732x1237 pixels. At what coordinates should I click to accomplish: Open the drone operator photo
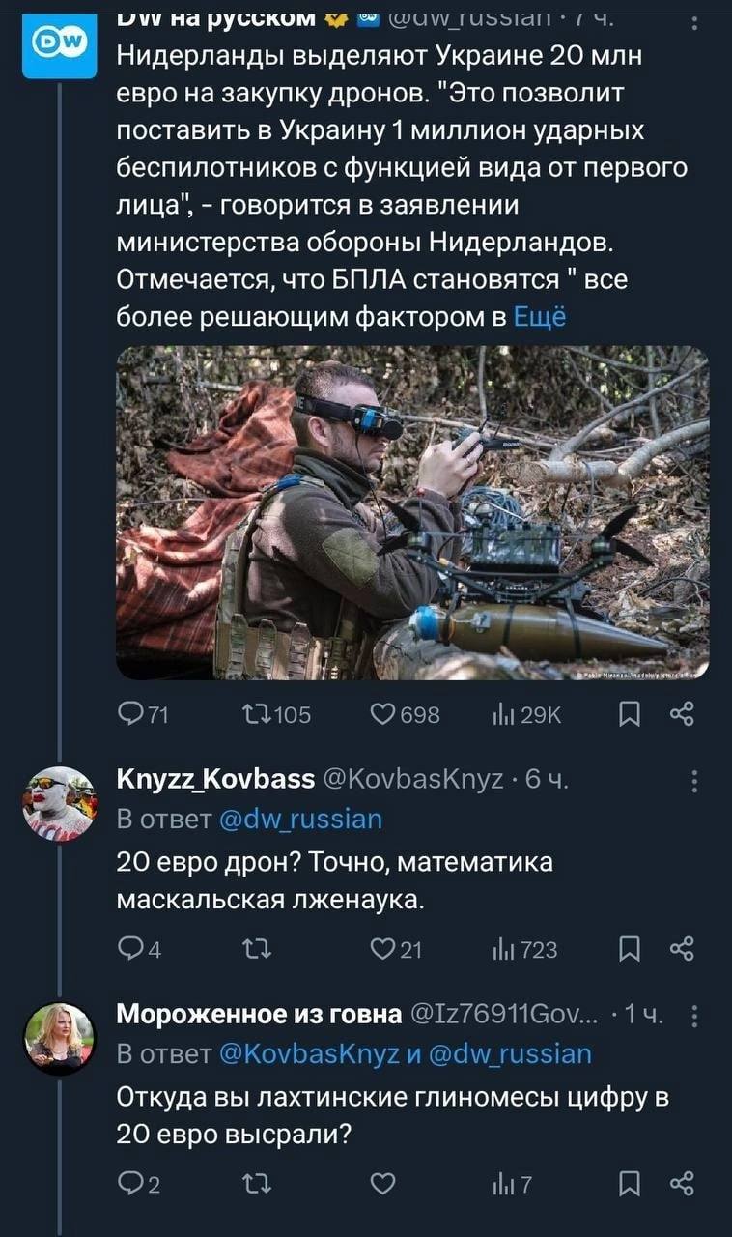(412, 512)
